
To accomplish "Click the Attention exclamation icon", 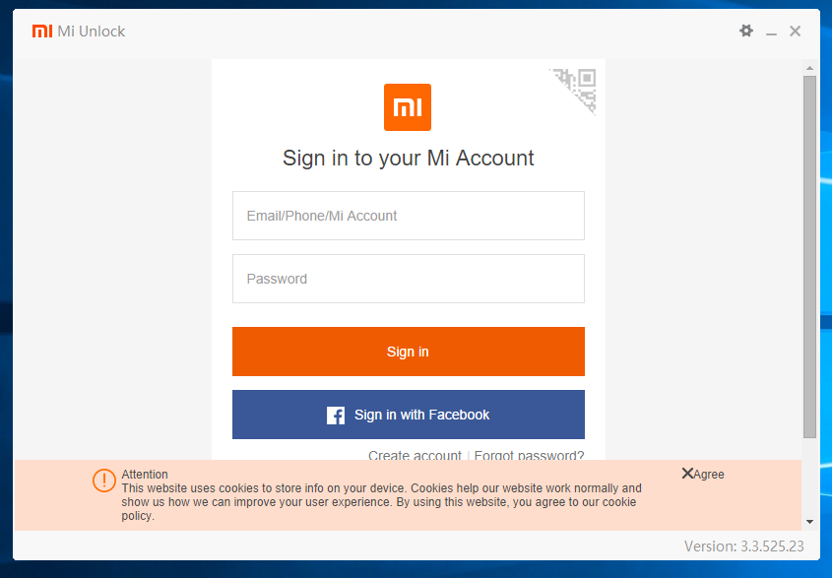I will (104, 481).
